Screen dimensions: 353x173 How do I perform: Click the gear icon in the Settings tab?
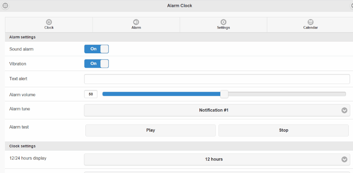[x=223, y=22]
